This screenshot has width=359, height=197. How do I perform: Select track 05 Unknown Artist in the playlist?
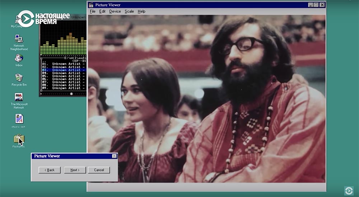64,76
